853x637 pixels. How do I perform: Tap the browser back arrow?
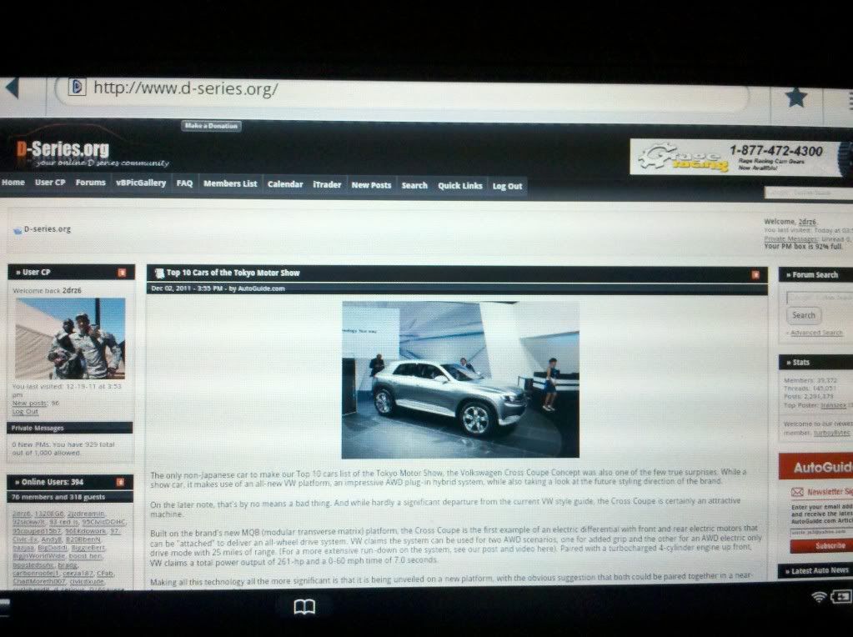(12, 88)
